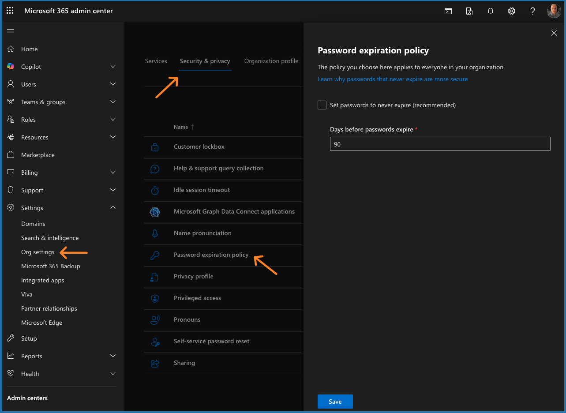566x413 pixels.
Task: Collapse the navigation menu hamburger icon
Action: coord(11,31)
